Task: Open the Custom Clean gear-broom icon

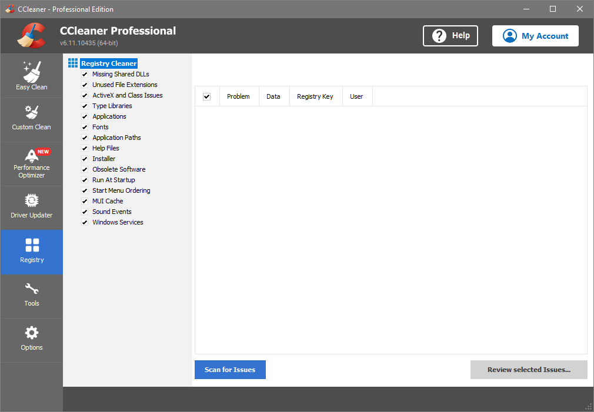Action: 32,112
